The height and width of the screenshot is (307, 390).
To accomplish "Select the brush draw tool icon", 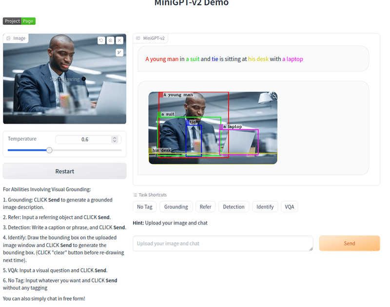I will (x=119, y=53).
